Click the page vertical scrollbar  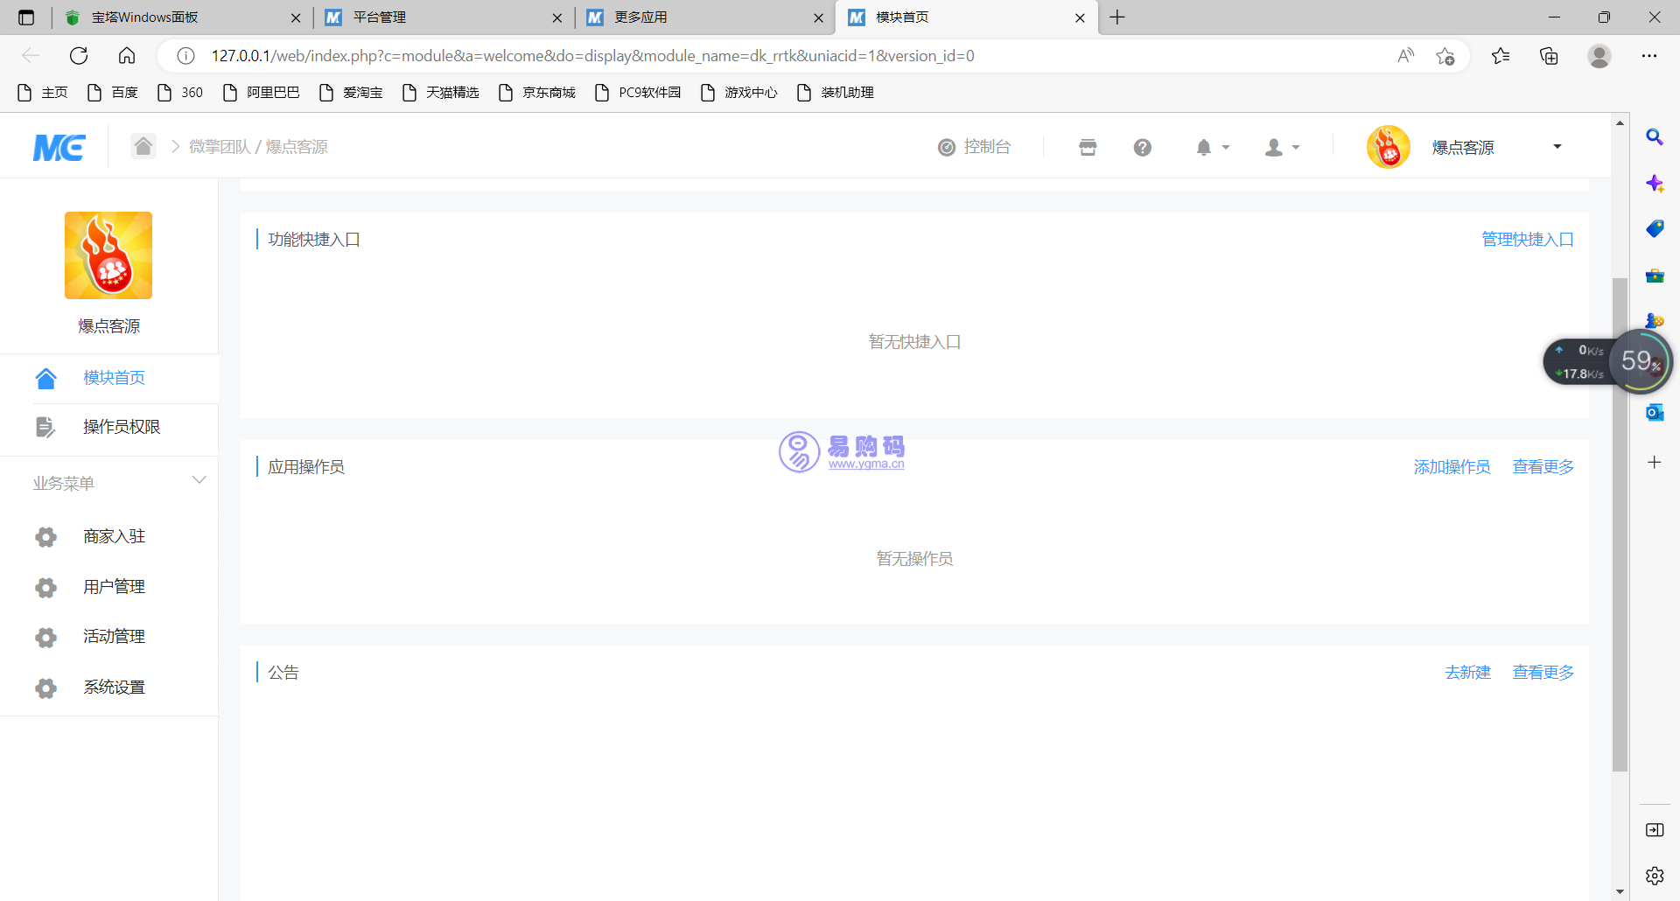coord(1620,525)
